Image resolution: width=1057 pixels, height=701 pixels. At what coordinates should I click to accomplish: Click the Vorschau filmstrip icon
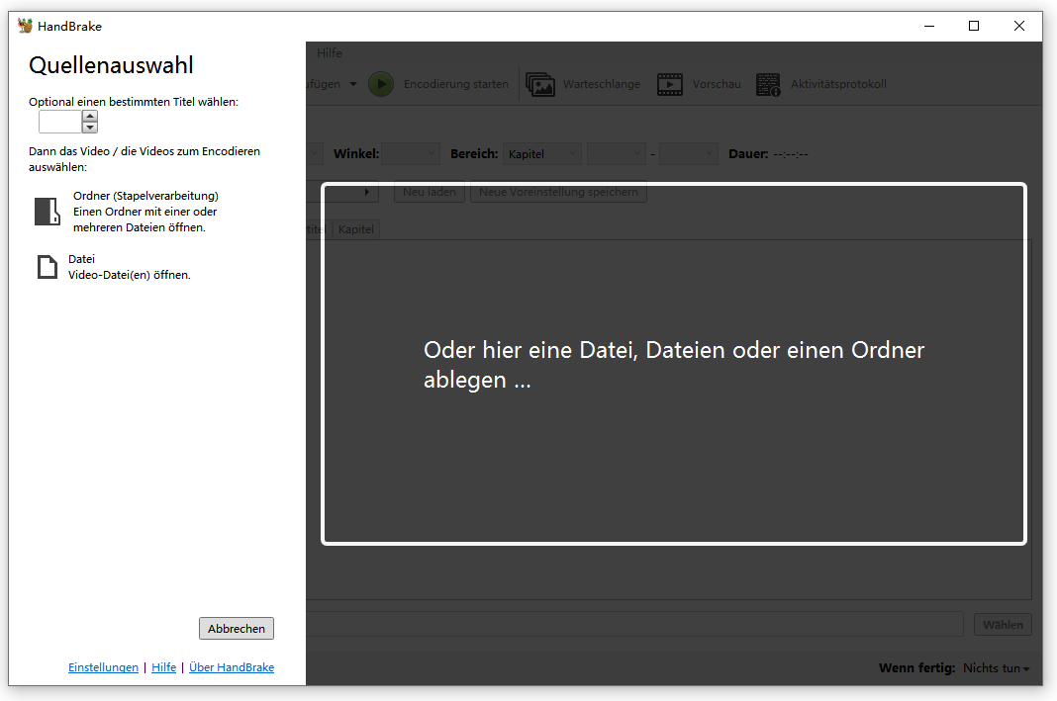(x=670, y=84)
